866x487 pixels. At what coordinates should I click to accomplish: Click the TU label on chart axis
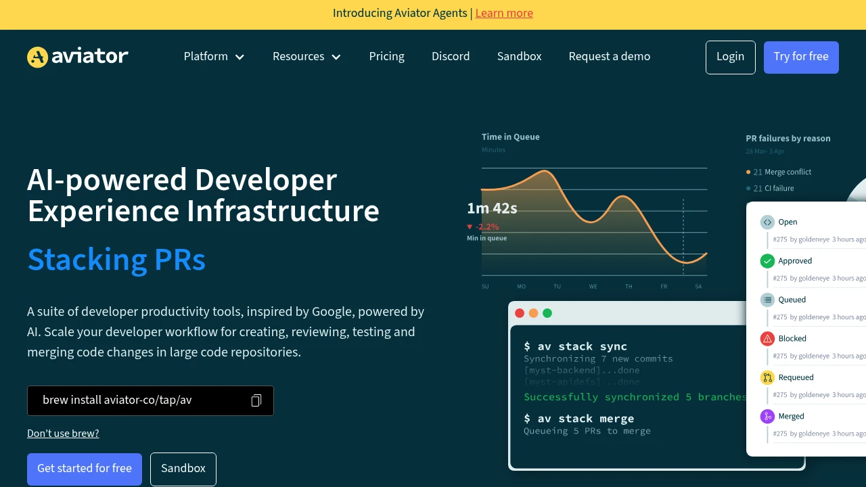(557, 287)
